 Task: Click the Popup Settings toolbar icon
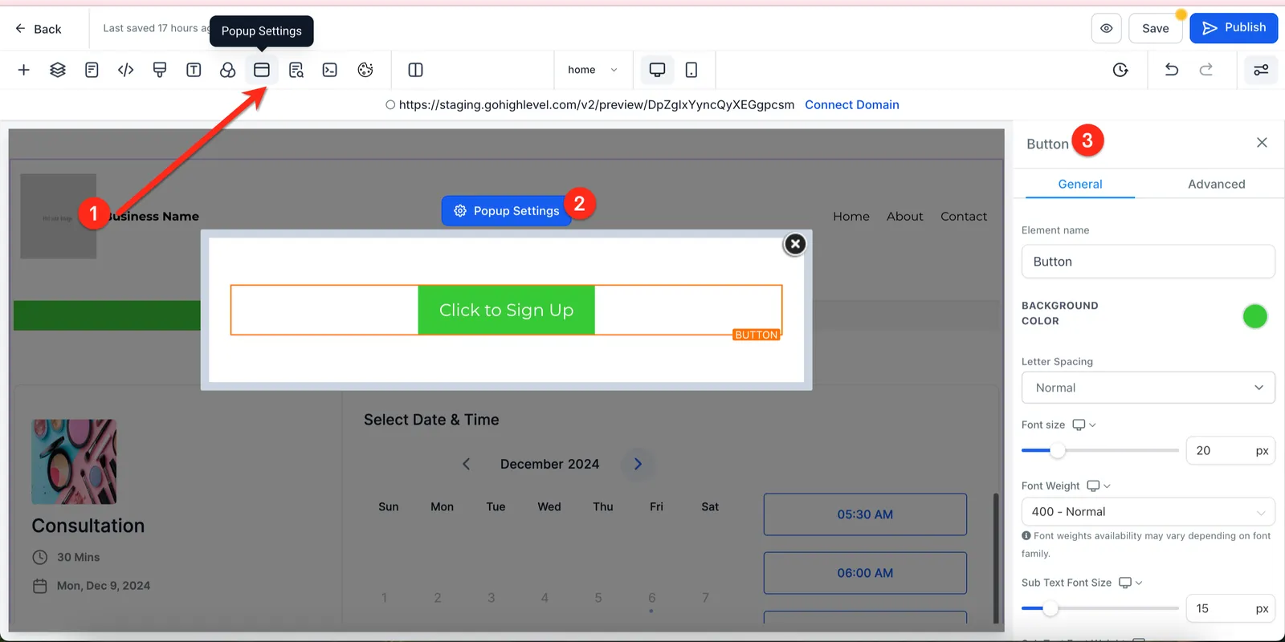[262, 70]
